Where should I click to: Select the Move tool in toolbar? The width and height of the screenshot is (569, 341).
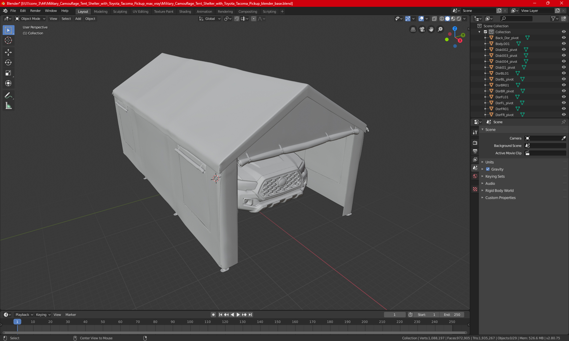tap(8, 52)
